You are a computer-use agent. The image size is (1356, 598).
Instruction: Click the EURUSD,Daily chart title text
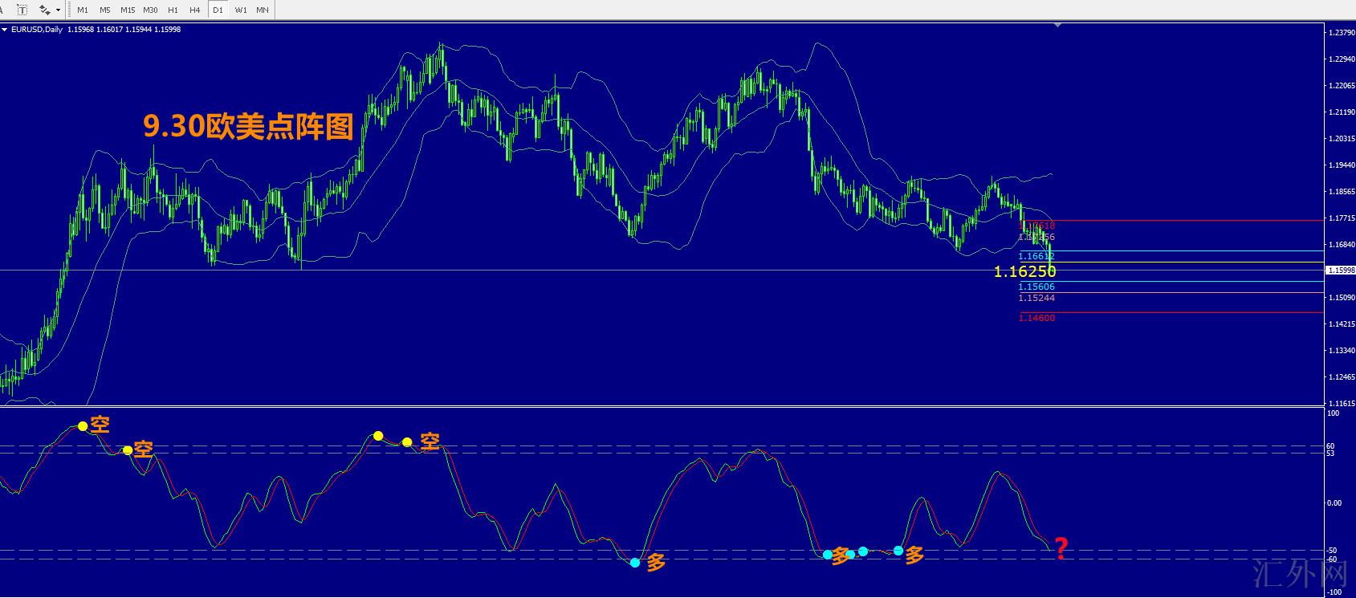click(38, 30)
